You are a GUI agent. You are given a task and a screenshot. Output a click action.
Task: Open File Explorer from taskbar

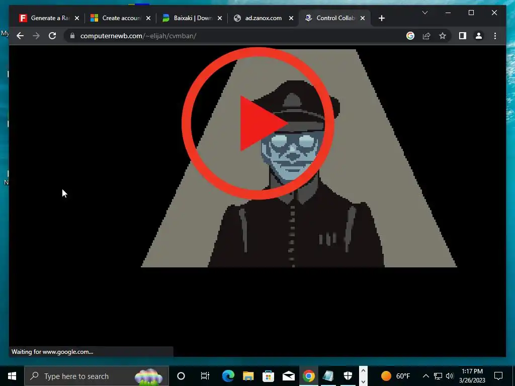[248, 376]
